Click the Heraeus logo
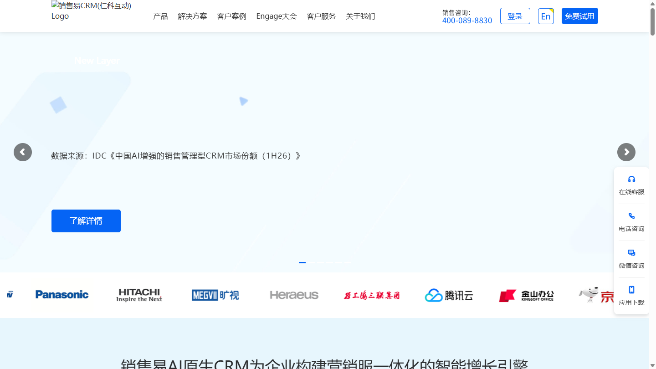This screenshot has height=369, width=656. pyautogui.click(x=294, y=295)
